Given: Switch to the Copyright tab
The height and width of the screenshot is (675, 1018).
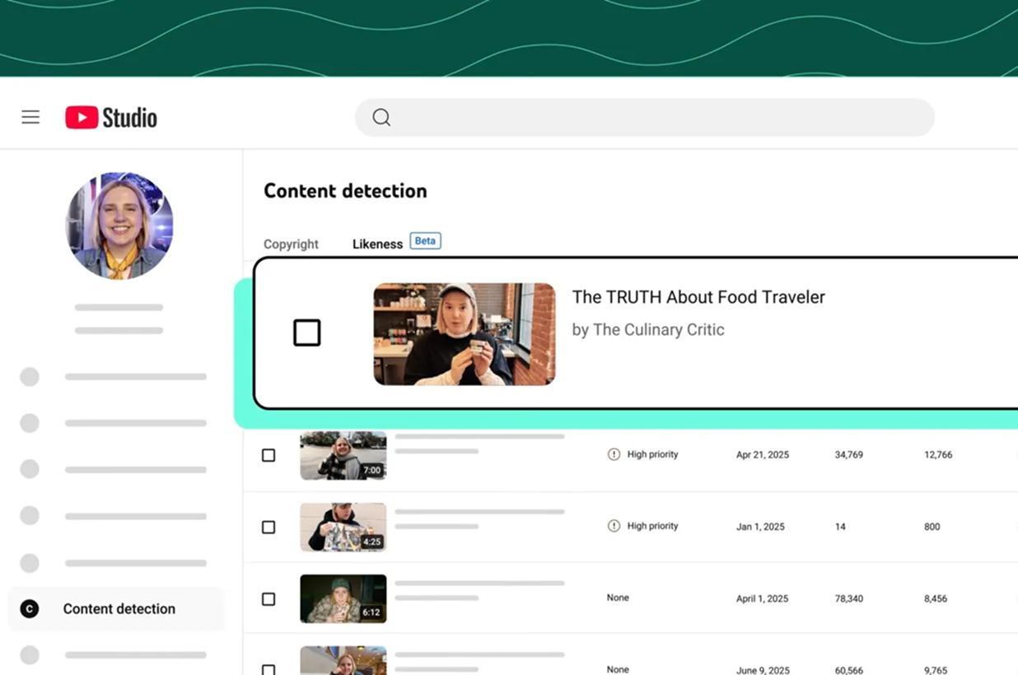Looking at the screenshot, I should point(291,244).
